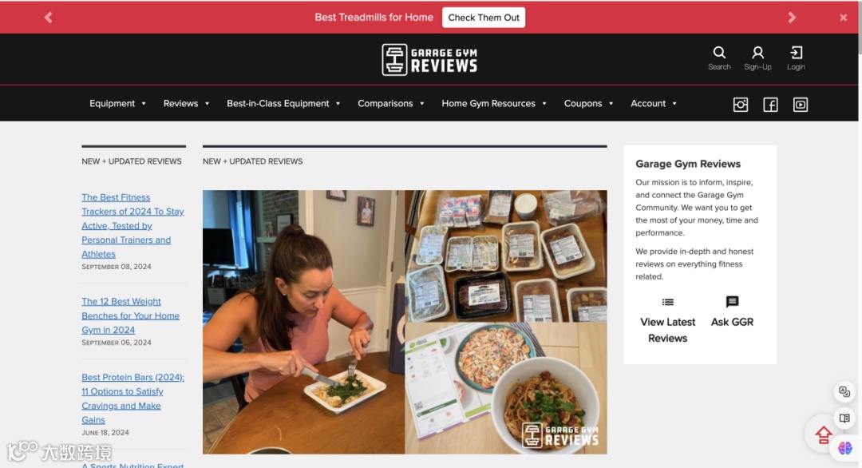This screenshot has width=862, height=468.
Task: Click the Sign-Up user icon
Action: 757,53
